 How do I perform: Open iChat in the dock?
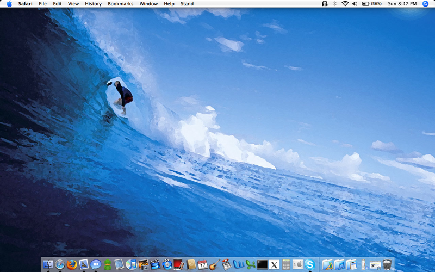96,265
